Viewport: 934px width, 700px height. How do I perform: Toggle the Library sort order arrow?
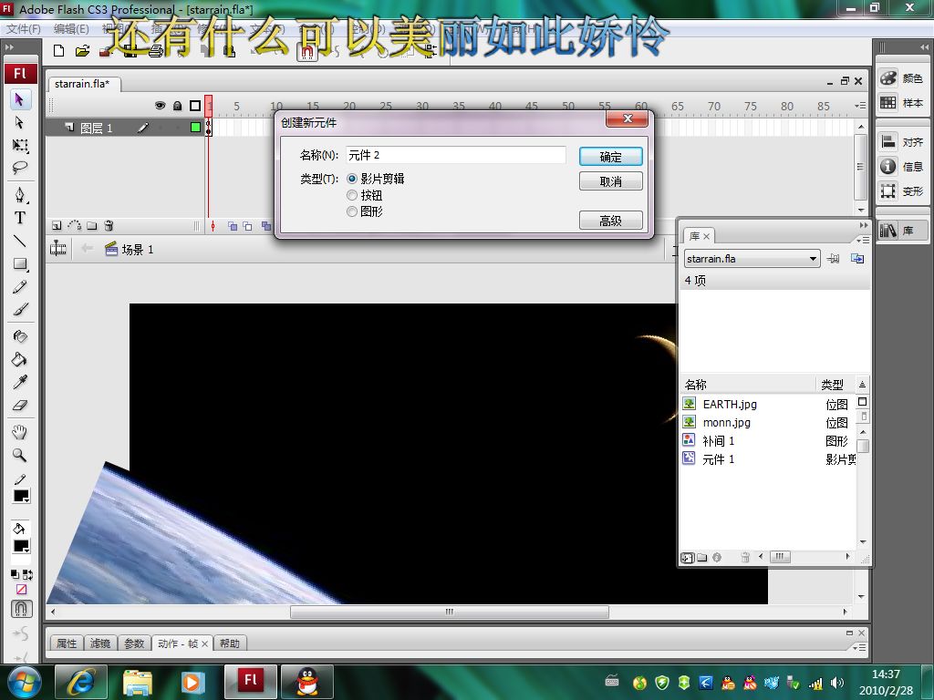coord(862,385)
